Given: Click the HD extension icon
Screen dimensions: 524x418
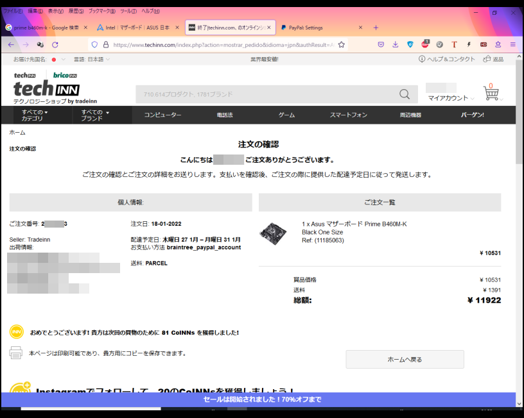Looking at the screenshot, I should click(x=484, y=45).
